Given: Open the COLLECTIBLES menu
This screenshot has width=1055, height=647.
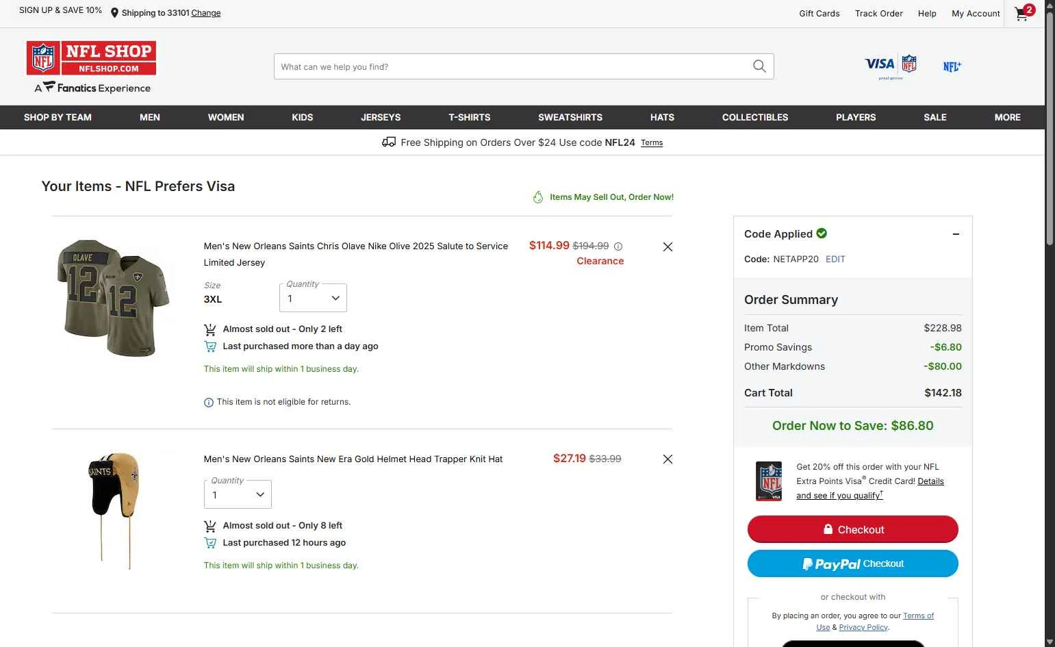Looking at the screenshot, I should (x=755, y=117).
